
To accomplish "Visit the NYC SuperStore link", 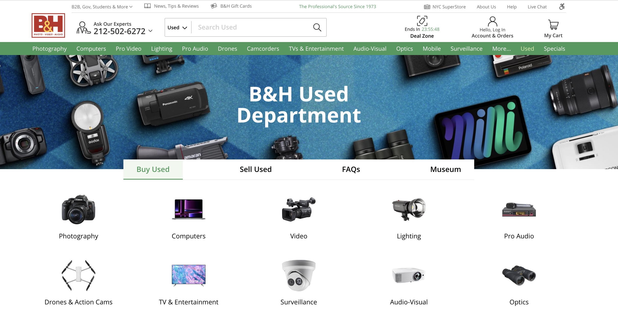I will click(449, 7).
